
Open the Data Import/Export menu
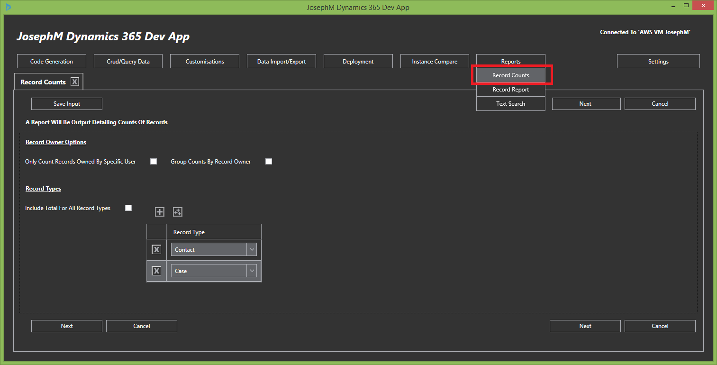281,62
